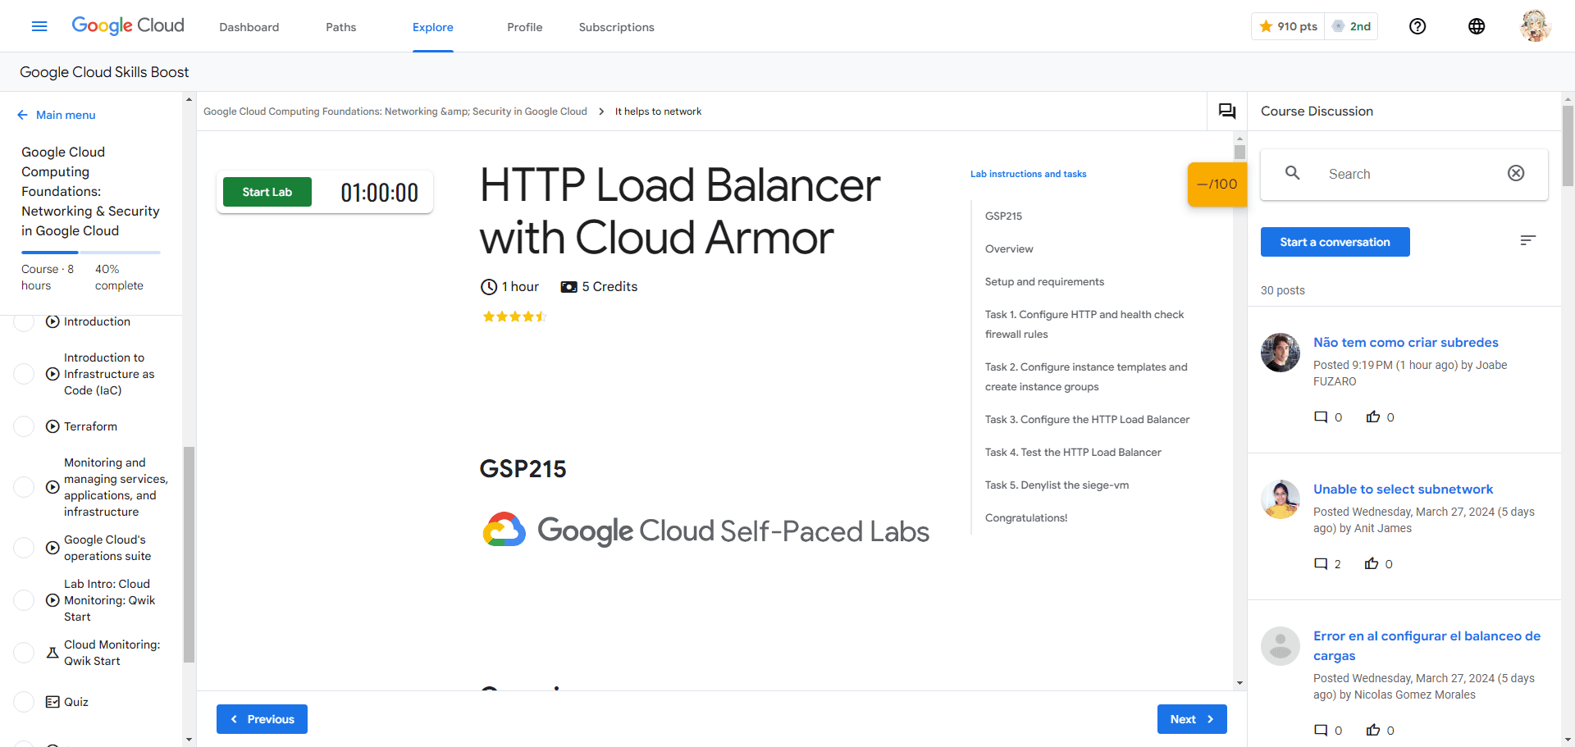The image size is (1575, 747).
Task: Open the Unable to select subnetwork post
Action: [1403, 489]
